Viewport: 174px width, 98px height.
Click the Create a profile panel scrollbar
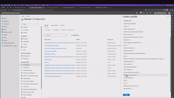[x=170, y=64]
